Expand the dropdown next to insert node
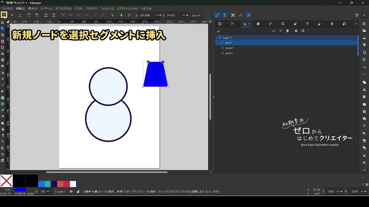This screenshot has width=369, height=207. coord(12,15)
